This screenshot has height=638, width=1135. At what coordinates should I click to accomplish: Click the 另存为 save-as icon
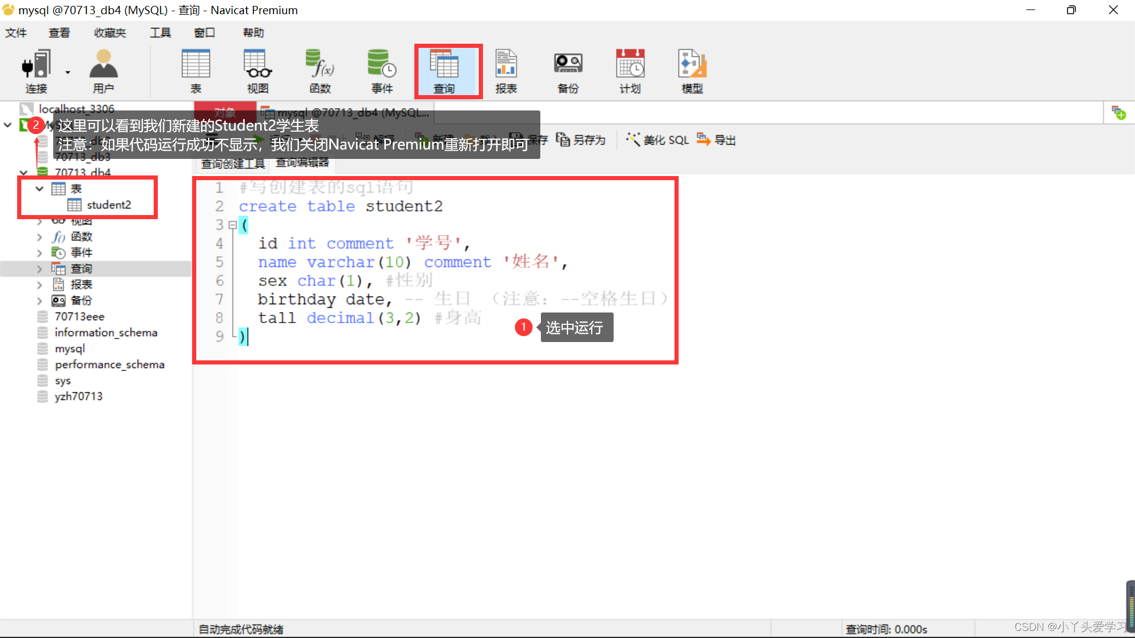(563, 140)
